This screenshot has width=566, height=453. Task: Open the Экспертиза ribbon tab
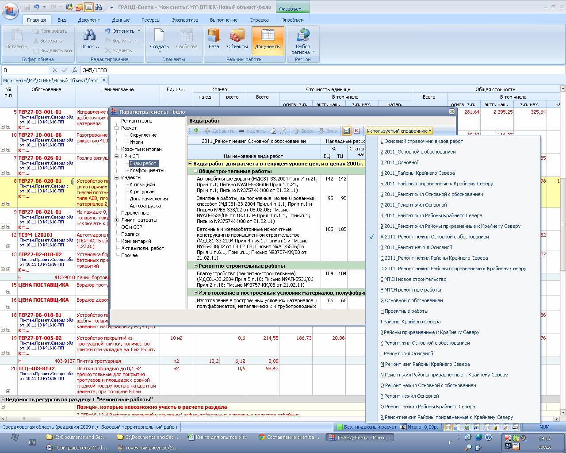tap(185, 20)
